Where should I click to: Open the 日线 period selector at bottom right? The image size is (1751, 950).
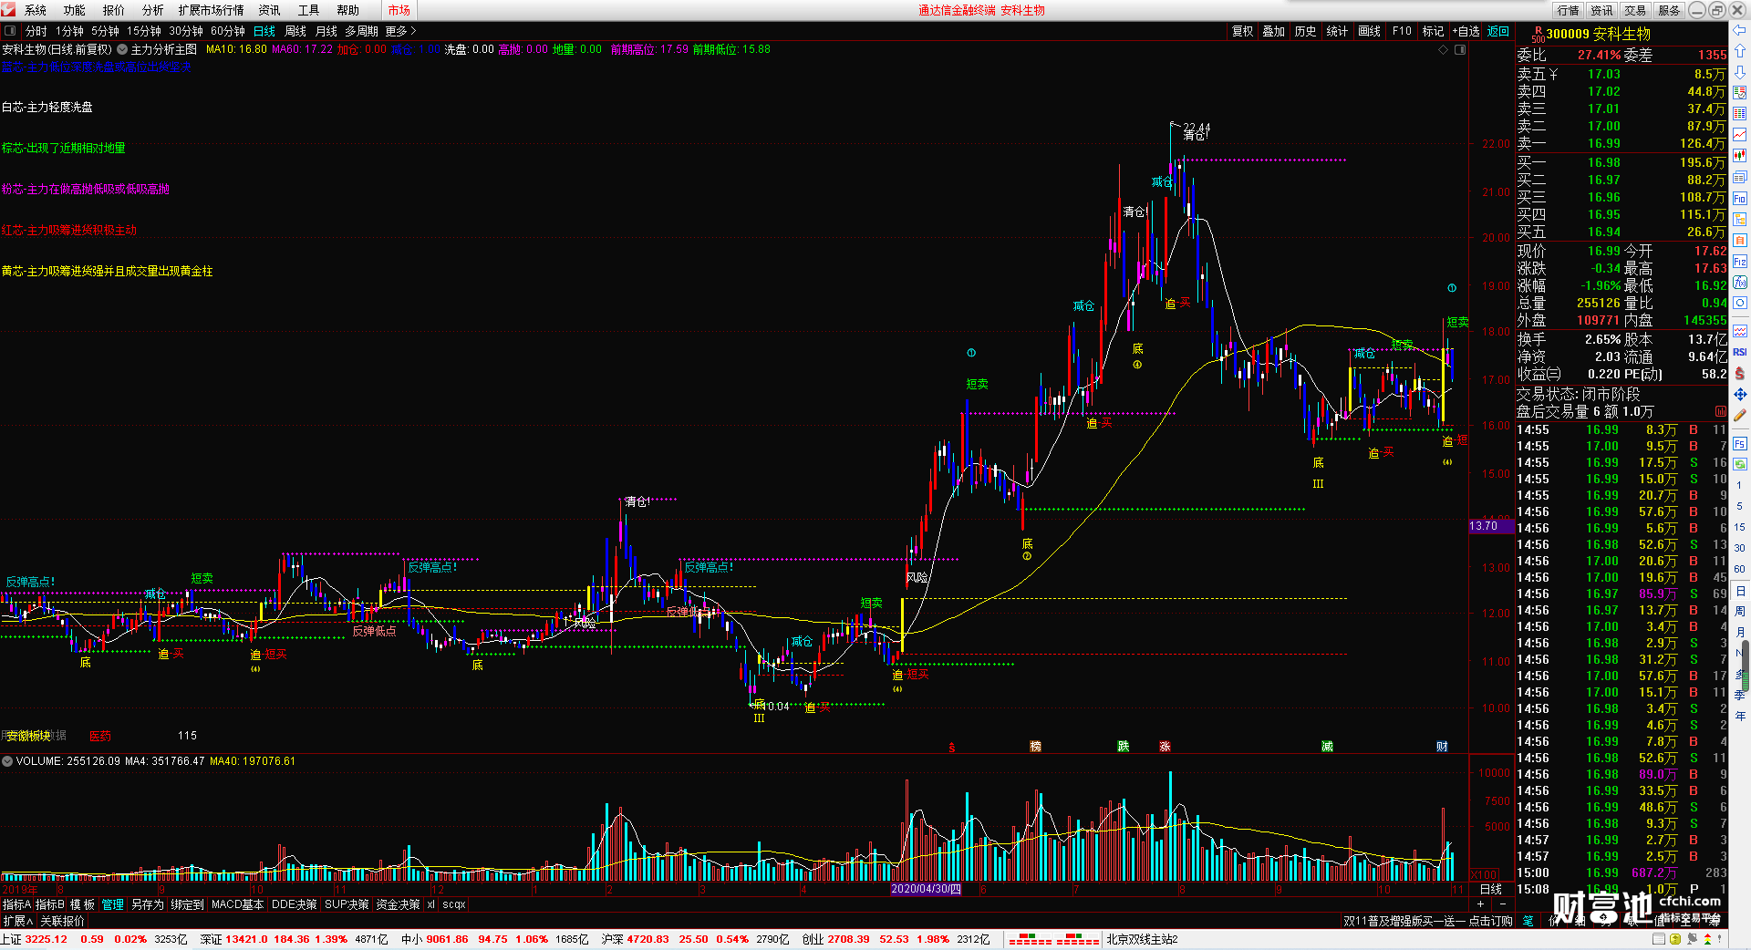[x=1490, y=889]
